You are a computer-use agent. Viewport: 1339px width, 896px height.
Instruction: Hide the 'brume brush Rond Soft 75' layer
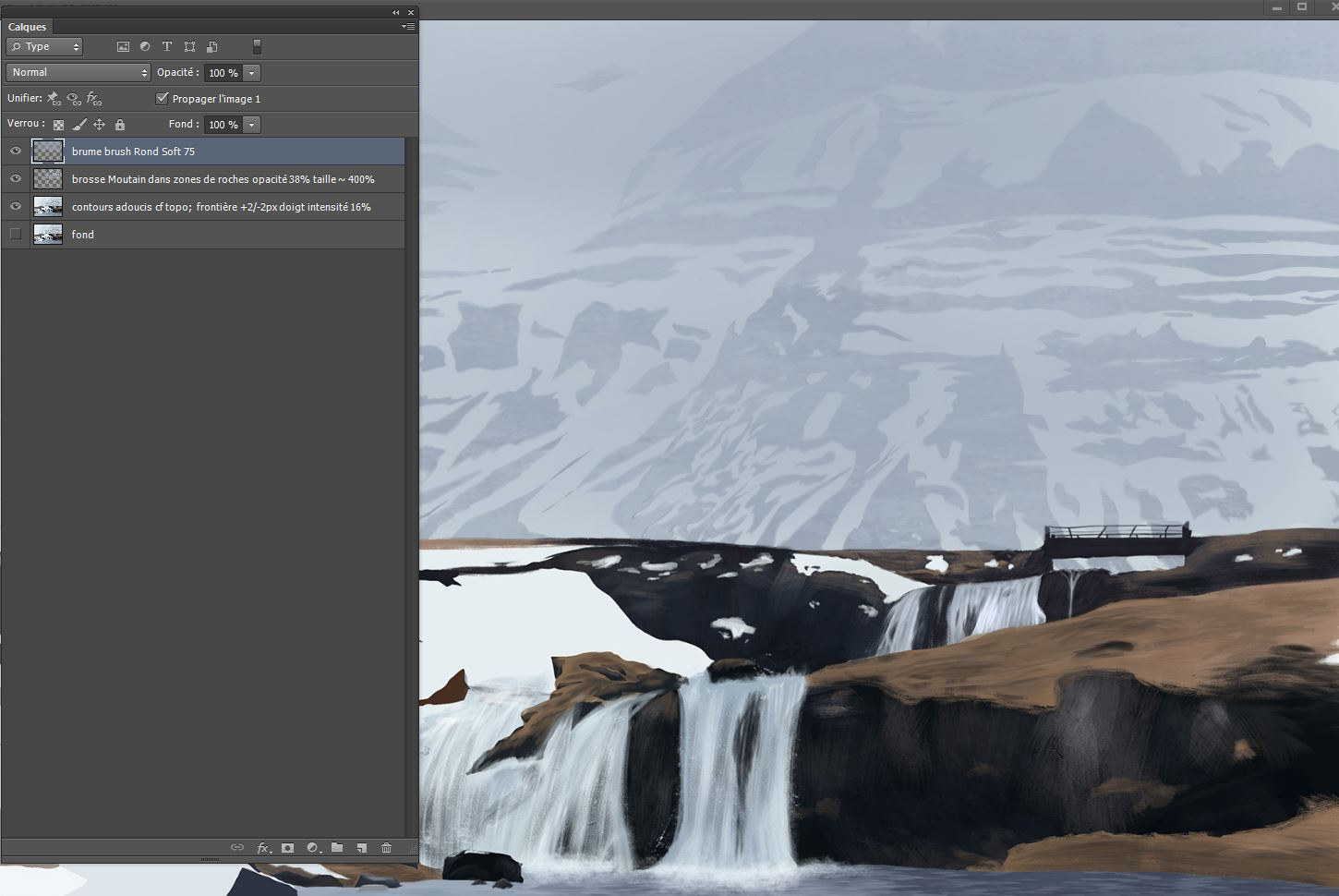(16, 151)
